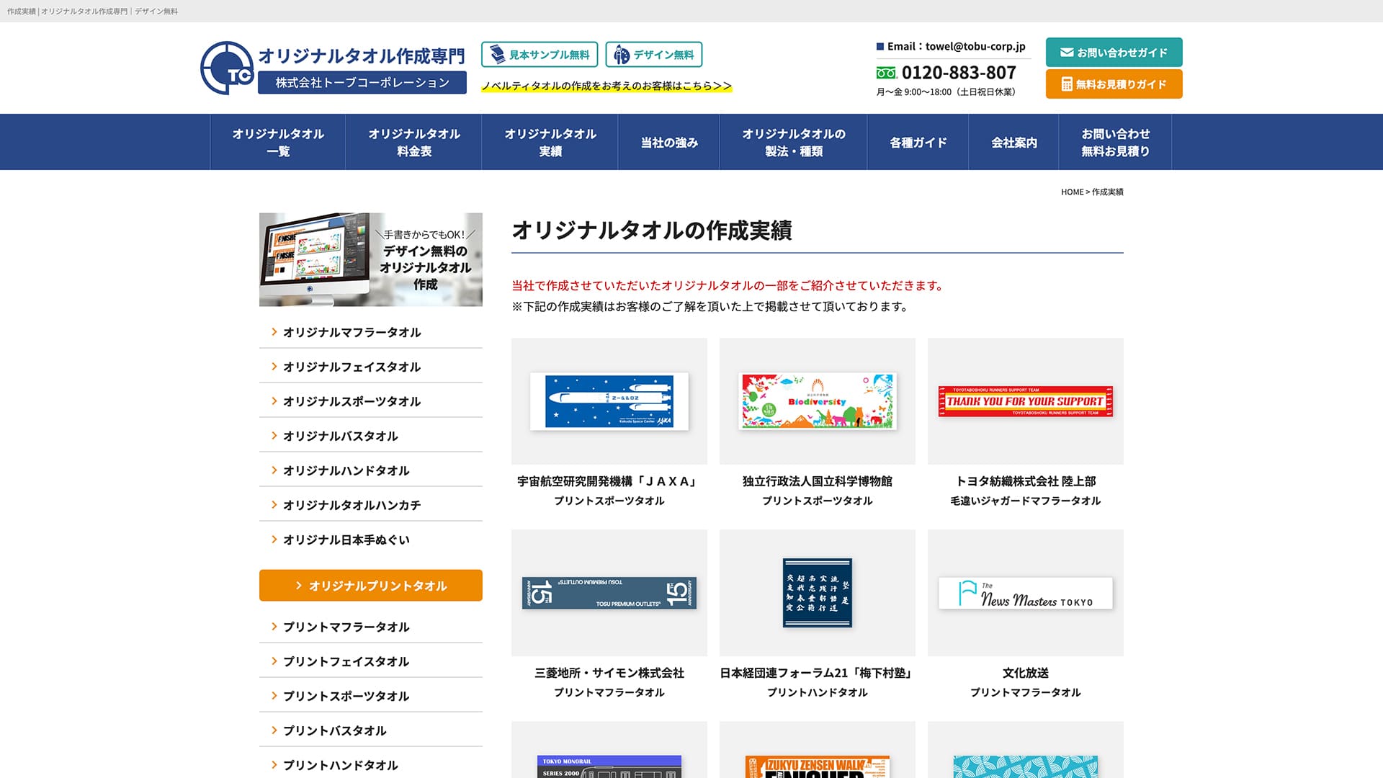Click phone number 0120-883-807

coord(959,73)
